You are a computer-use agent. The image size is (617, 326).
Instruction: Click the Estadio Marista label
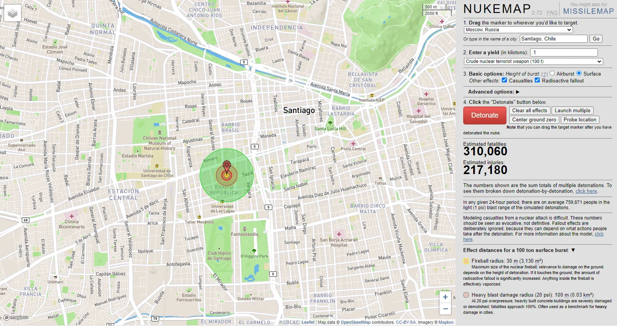(137, 156)
